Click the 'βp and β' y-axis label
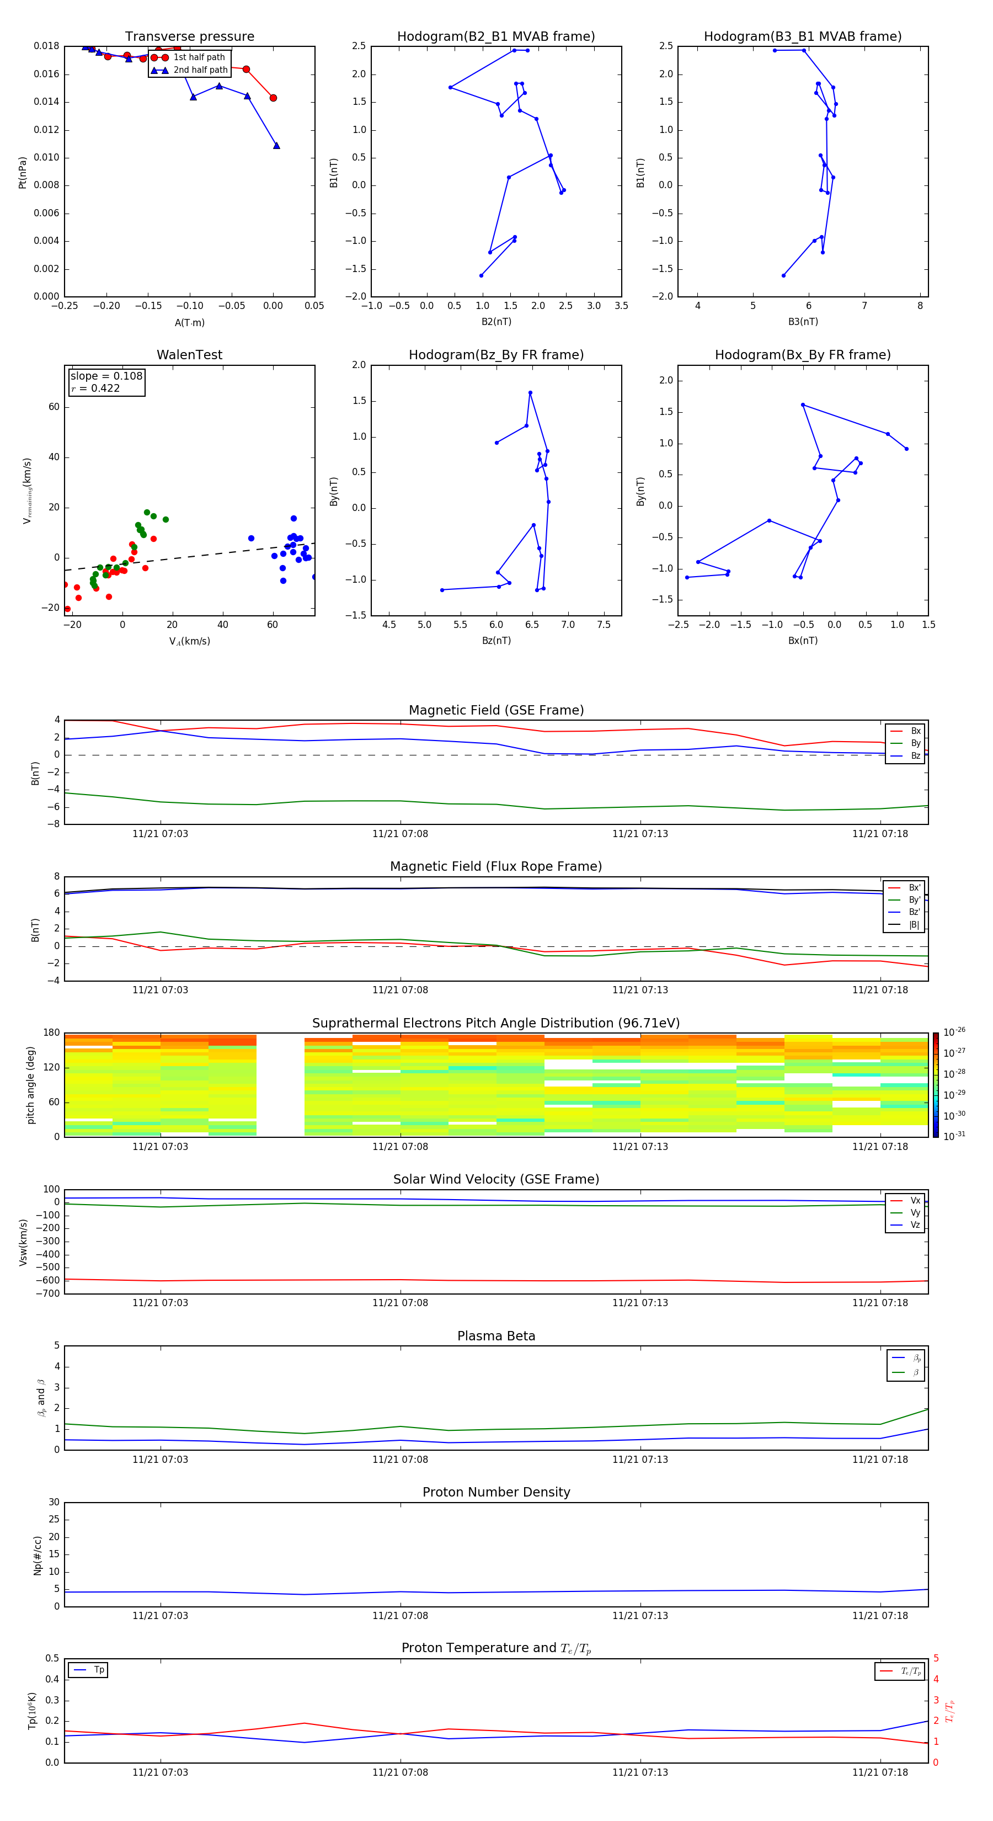Image resolution: width=993 pixels, height=1821 pixels. tap(41, 1398)
